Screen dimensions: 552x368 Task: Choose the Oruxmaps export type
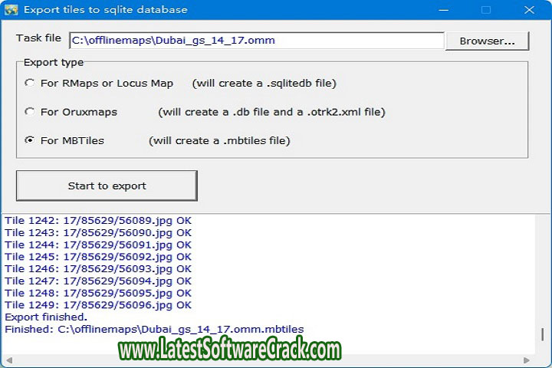(x=30, y=112)
